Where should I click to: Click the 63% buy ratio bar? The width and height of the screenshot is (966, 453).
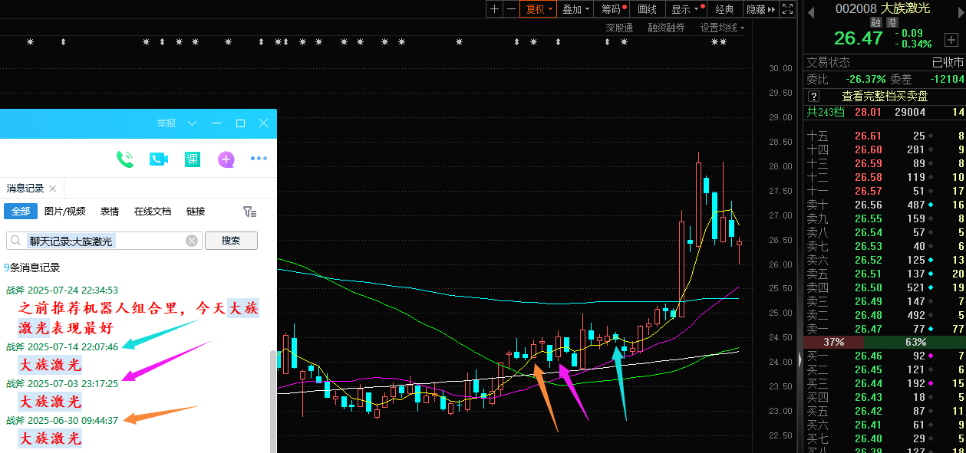[914, 342]
